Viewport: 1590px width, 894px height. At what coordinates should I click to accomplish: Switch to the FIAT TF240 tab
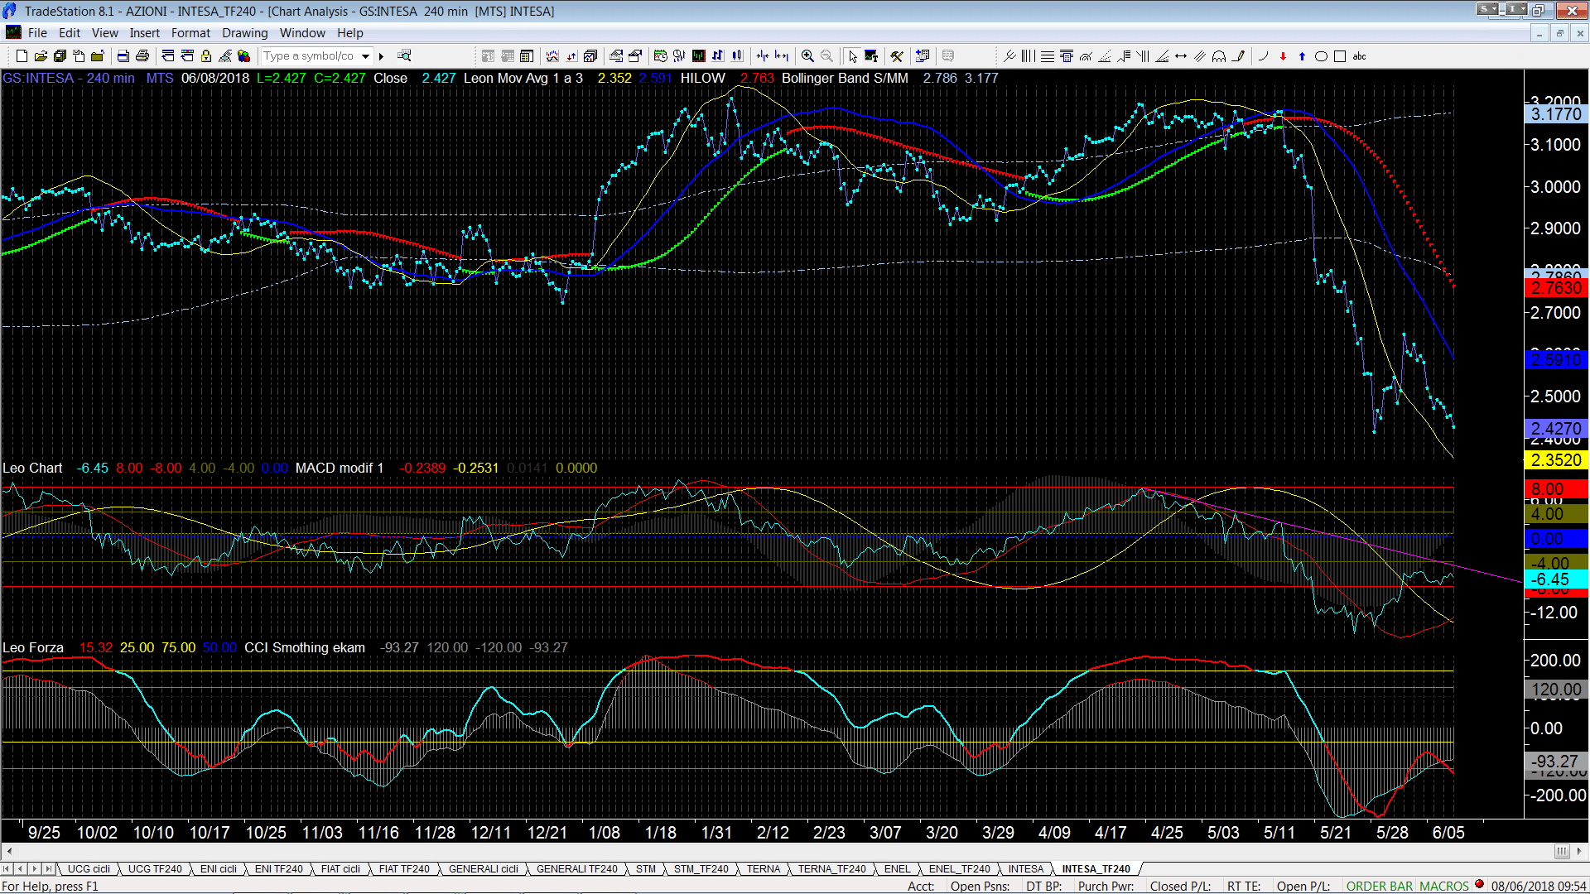(x=404, y=869)
